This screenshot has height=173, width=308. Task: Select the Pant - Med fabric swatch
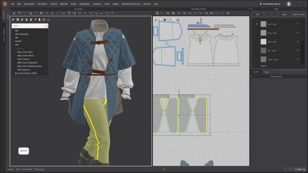[263, 24]
